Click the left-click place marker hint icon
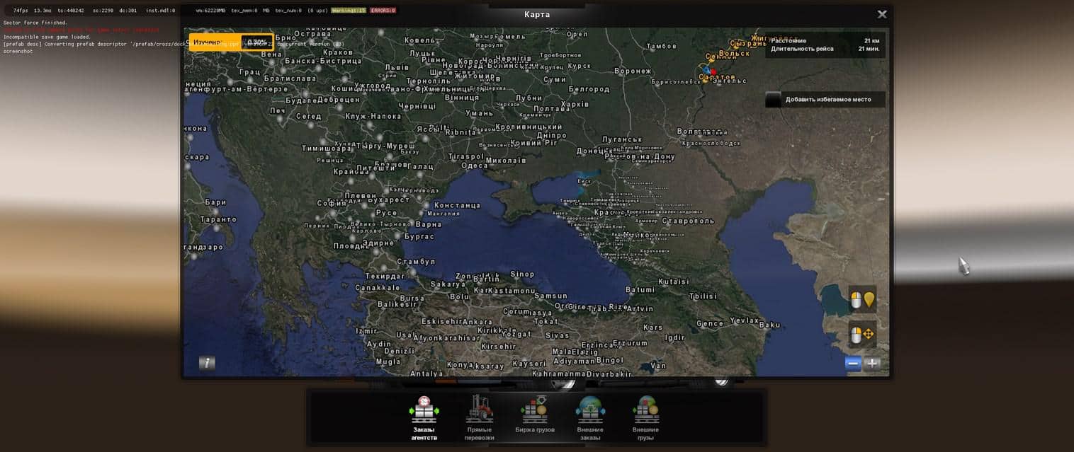Screen dimensions: 1074x452 tap(862, 300)
